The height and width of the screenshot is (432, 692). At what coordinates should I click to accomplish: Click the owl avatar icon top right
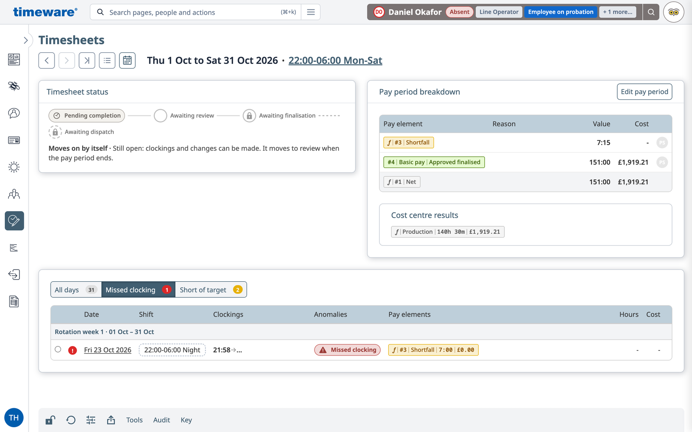(x=673, y=12)
